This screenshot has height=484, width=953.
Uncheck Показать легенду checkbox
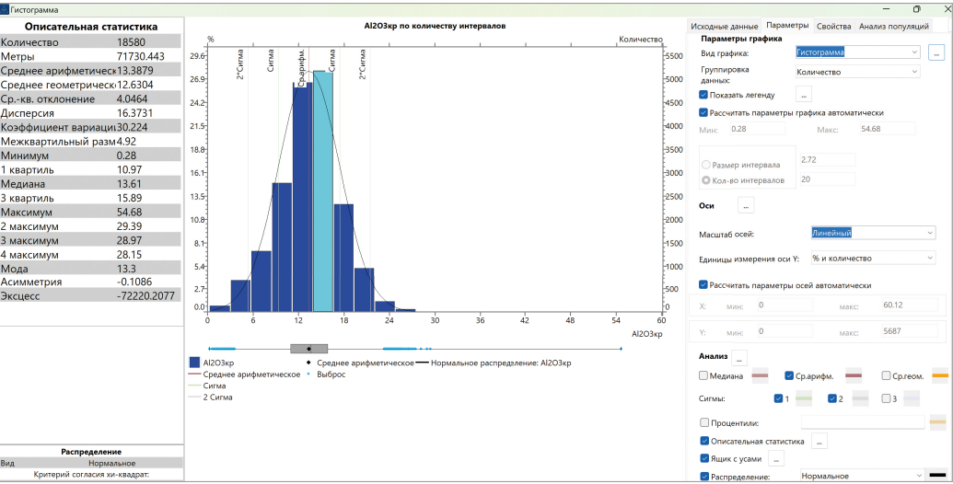(703, 95)
